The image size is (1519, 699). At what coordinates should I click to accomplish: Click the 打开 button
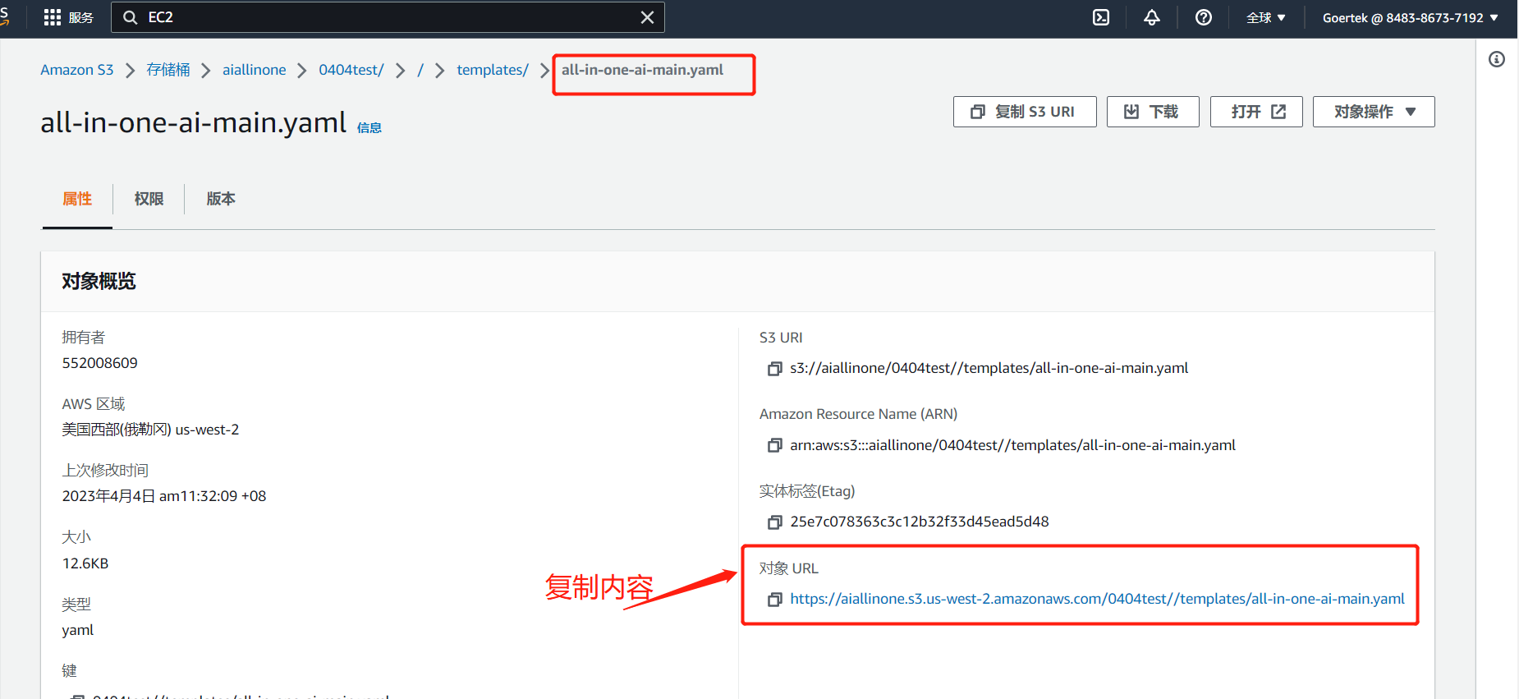pos(1255,112)
